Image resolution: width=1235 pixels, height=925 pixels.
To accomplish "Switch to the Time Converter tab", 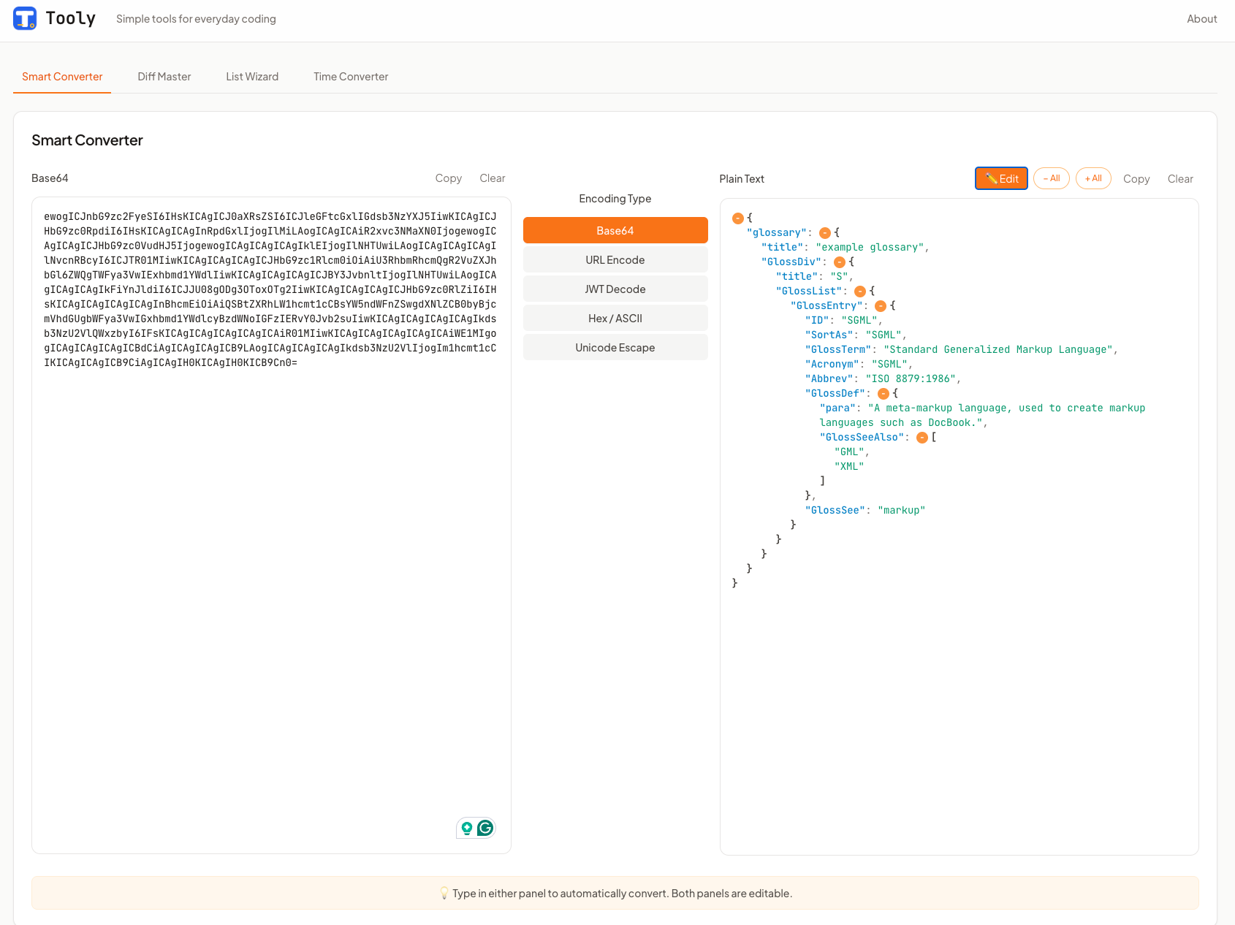I will (351, 77).
